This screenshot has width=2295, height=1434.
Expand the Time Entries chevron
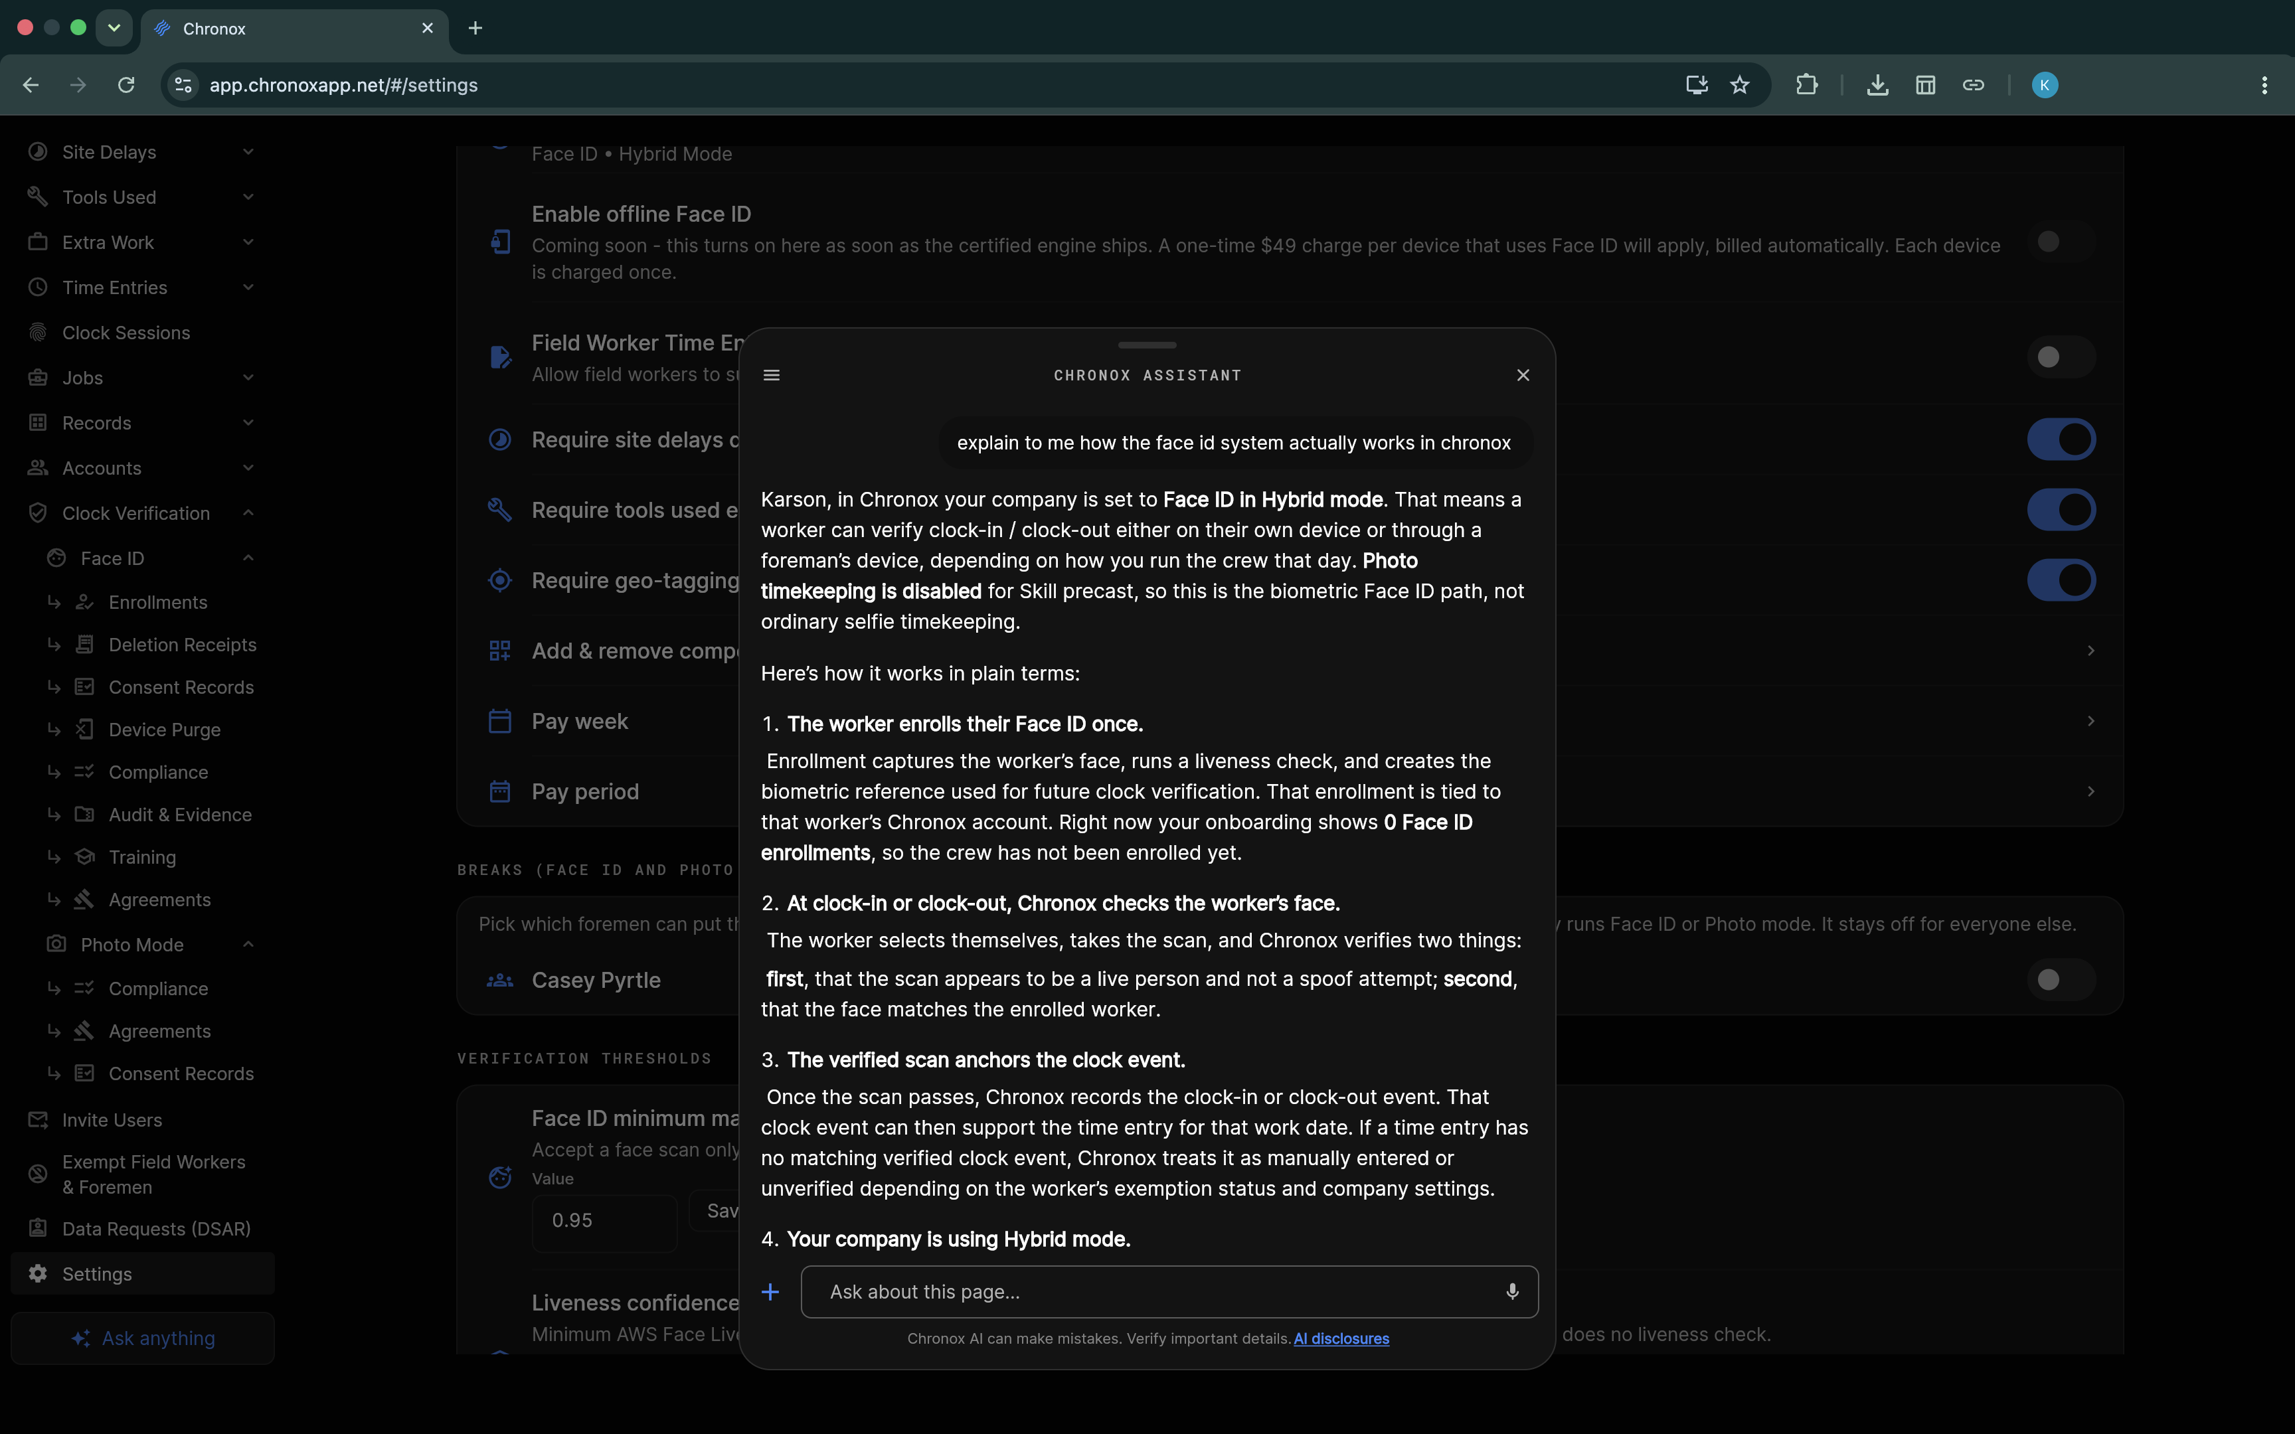(x=248, y=287)
